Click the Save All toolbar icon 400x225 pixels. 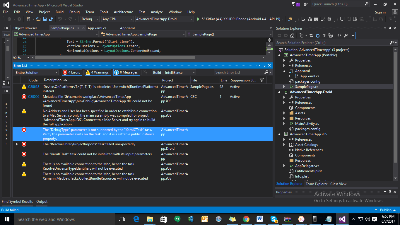click(x=51, y=19)
